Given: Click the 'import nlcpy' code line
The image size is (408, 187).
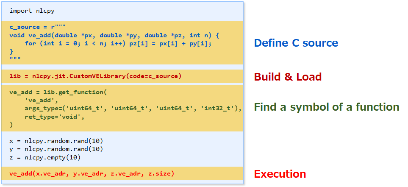Looking at the screenshot, I should 32,11.
